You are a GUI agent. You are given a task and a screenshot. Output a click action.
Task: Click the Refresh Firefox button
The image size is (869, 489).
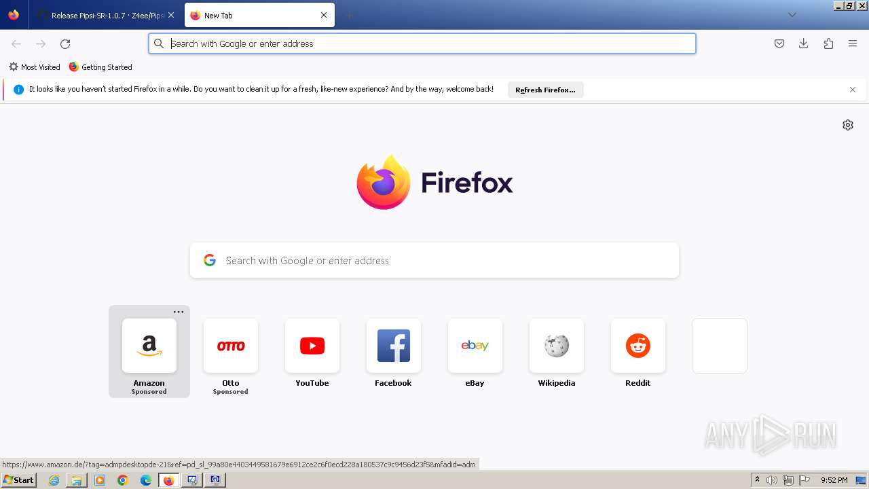545,90
